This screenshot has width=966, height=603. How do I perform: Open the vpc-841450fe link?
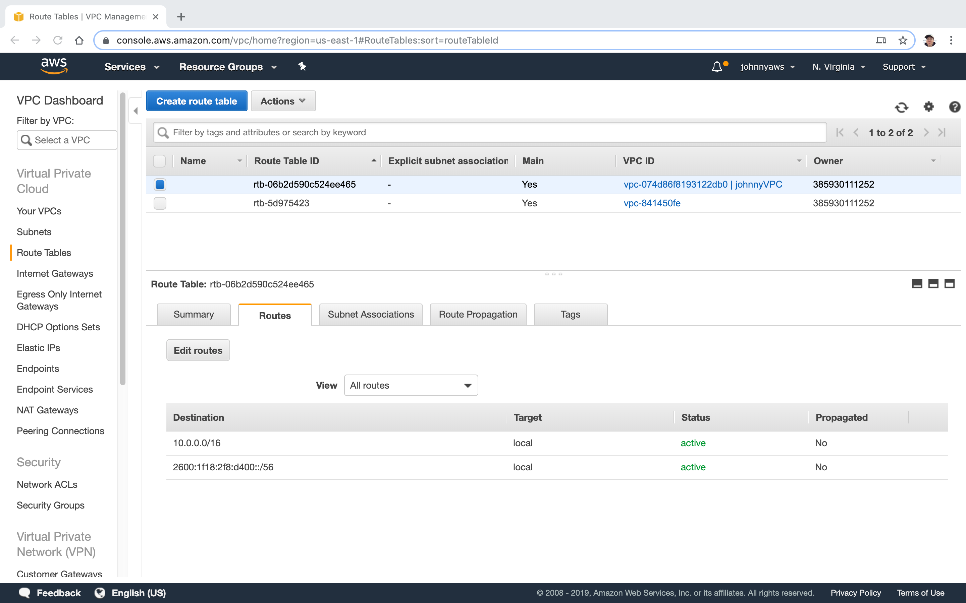point(652,203)
